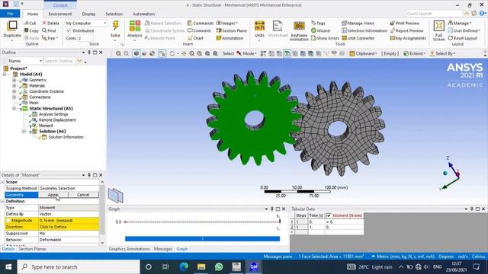
Task: Open Report Preview
Action: coord(406,30)
